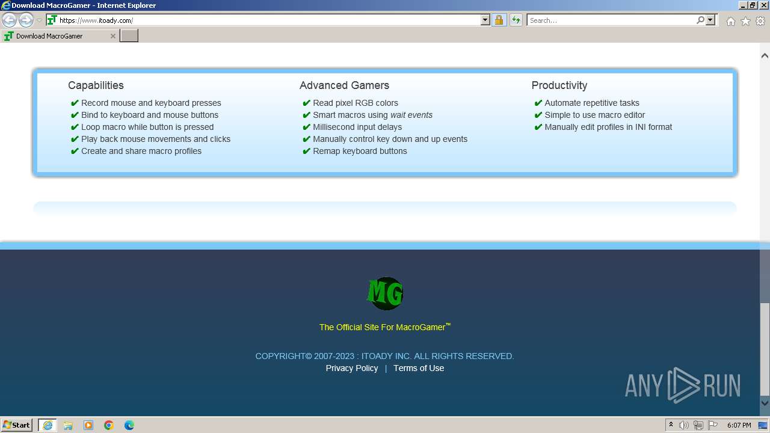Click 'Remap keyboard buttons' item
This screenshot has width=770, height=433.
pyautogui.click(x=360, y=151)
